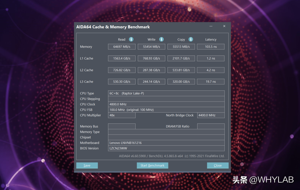300x190 pixels.
Task: Select the Memory Write value 55454 MB/s
Action: 151,47
